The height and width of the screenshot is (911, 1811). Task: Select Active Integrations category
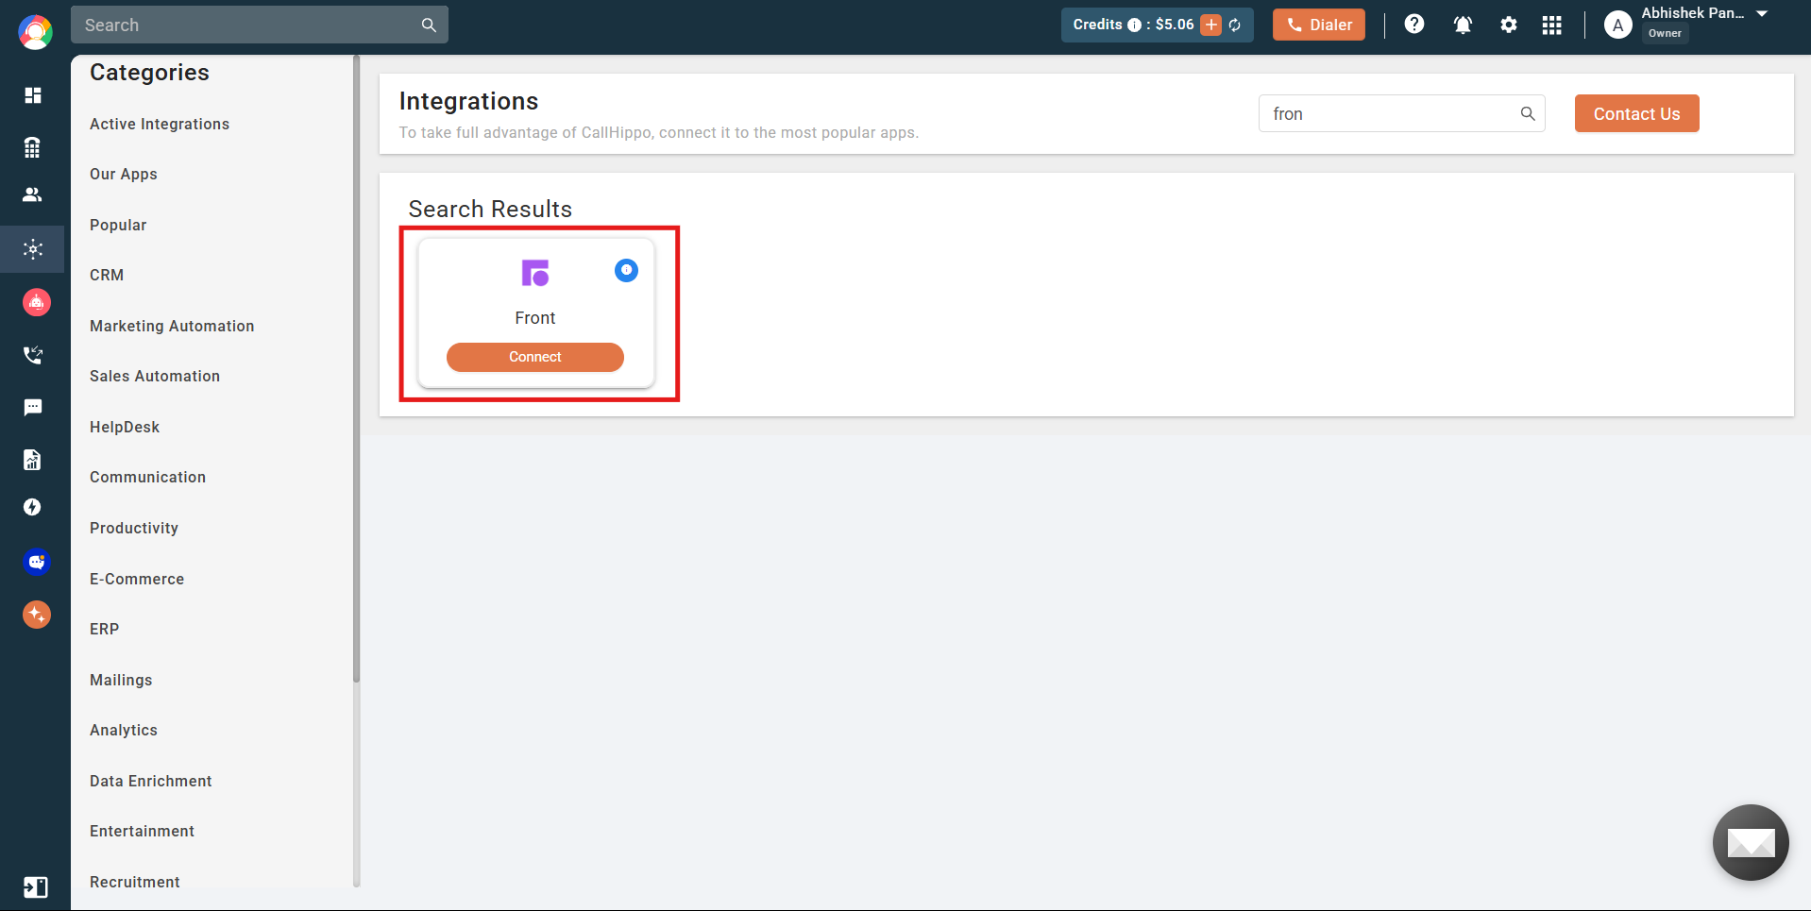(160, 124)
